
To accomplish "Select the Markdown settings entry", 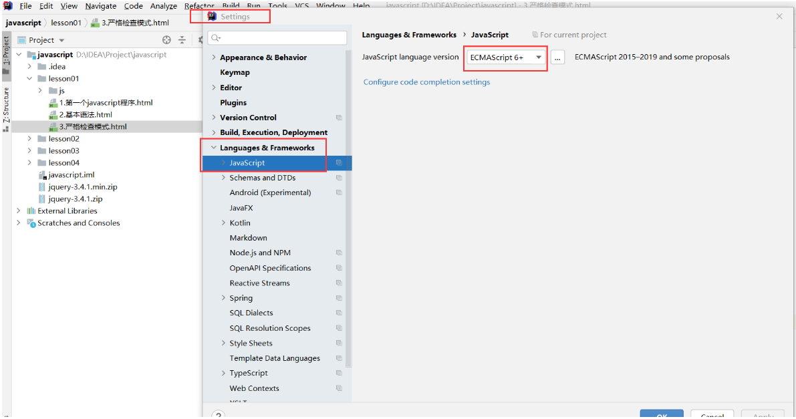I will [248, 238].
